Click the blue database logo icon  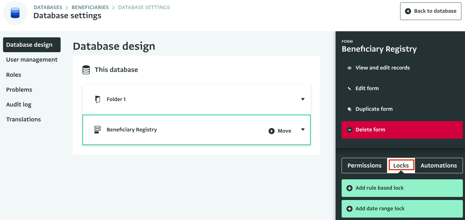click(15, 13)
